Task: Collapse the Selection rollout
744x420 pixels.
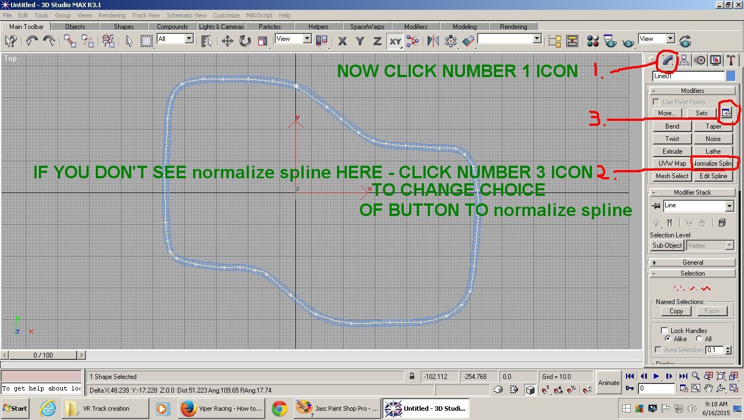Action: pos(692,273)
